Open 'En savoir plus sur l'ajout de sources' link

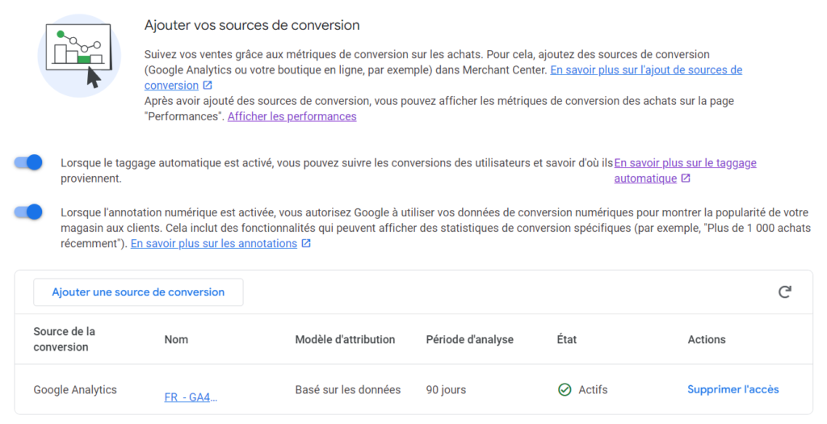pos(645,70)
